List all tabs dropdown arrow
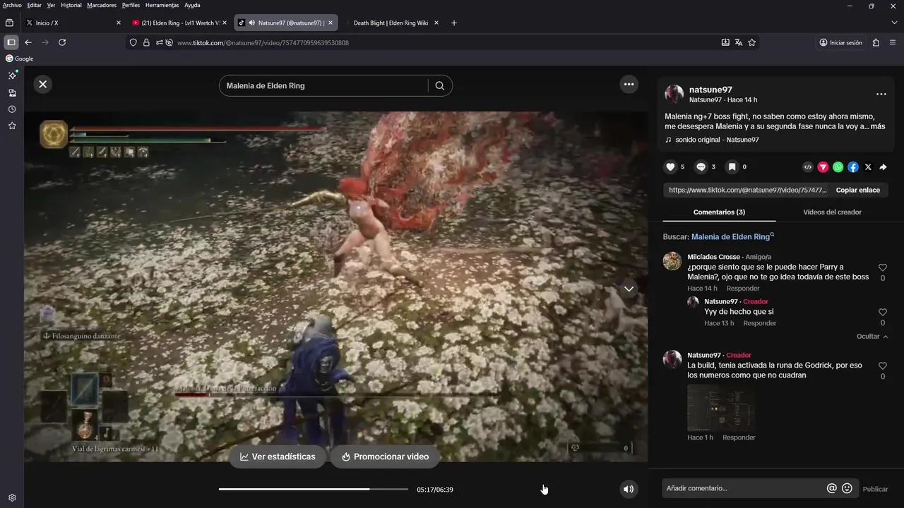Viewport: 904px width, 508px height. coord(894,23)
